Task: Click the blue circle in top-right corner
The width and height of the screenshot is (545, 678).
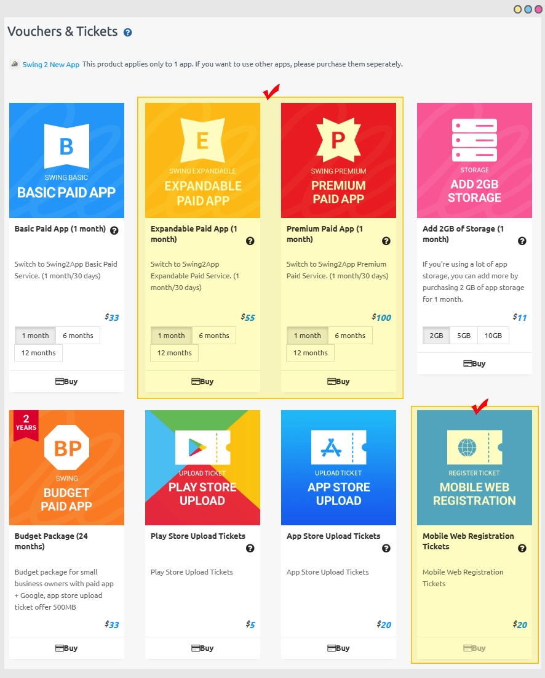Action: tap(528, 9)
